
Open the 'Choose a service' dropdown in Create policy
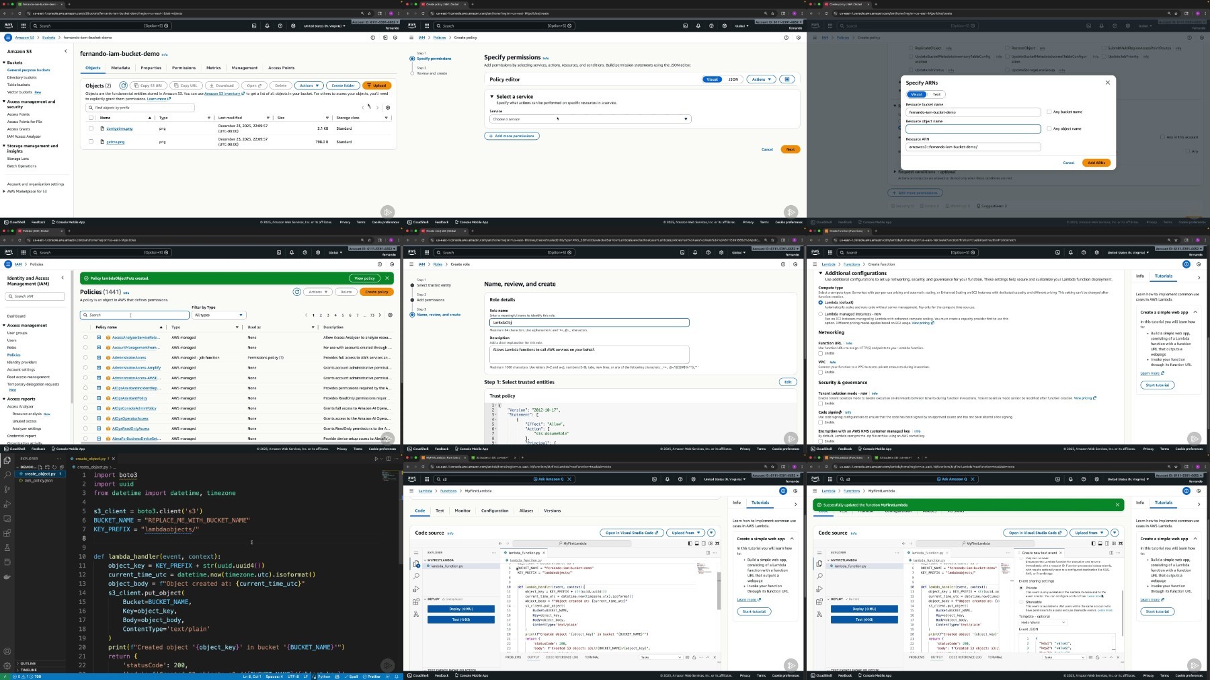tap(590, 119)
